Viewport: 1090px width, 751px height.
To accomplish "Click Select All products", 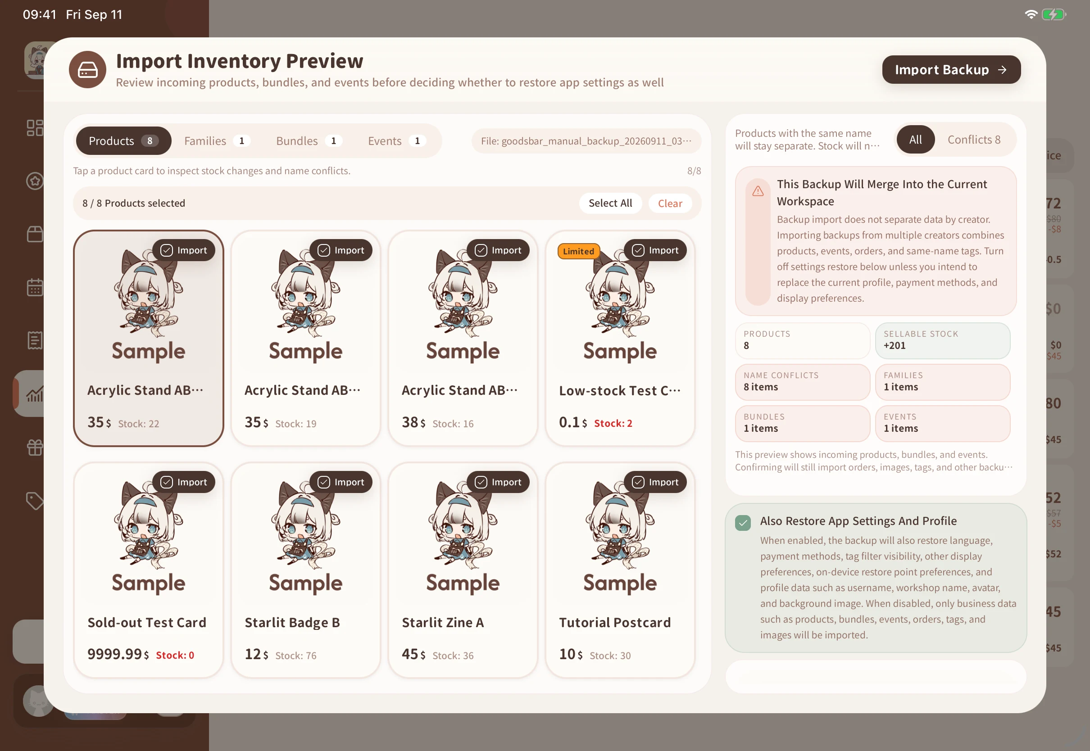I will click(x=610, y=203).
